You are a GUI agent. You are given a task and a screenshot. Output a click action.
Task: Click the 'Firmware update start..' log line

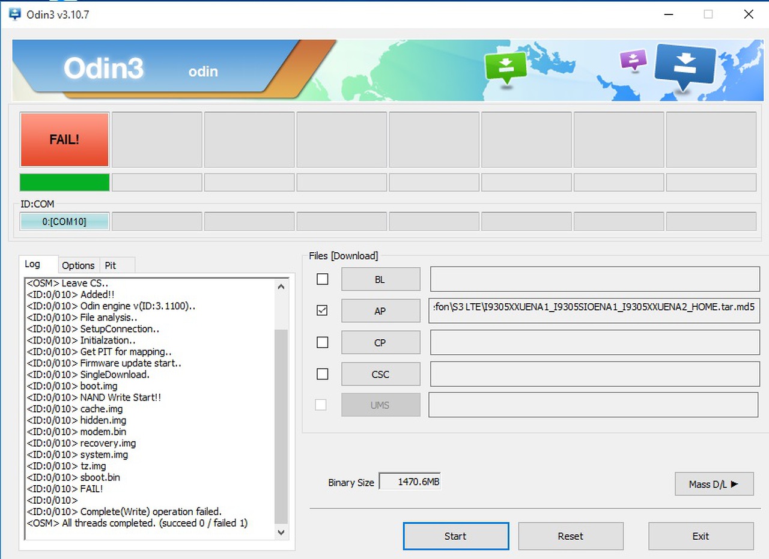(x=104, y=363)
